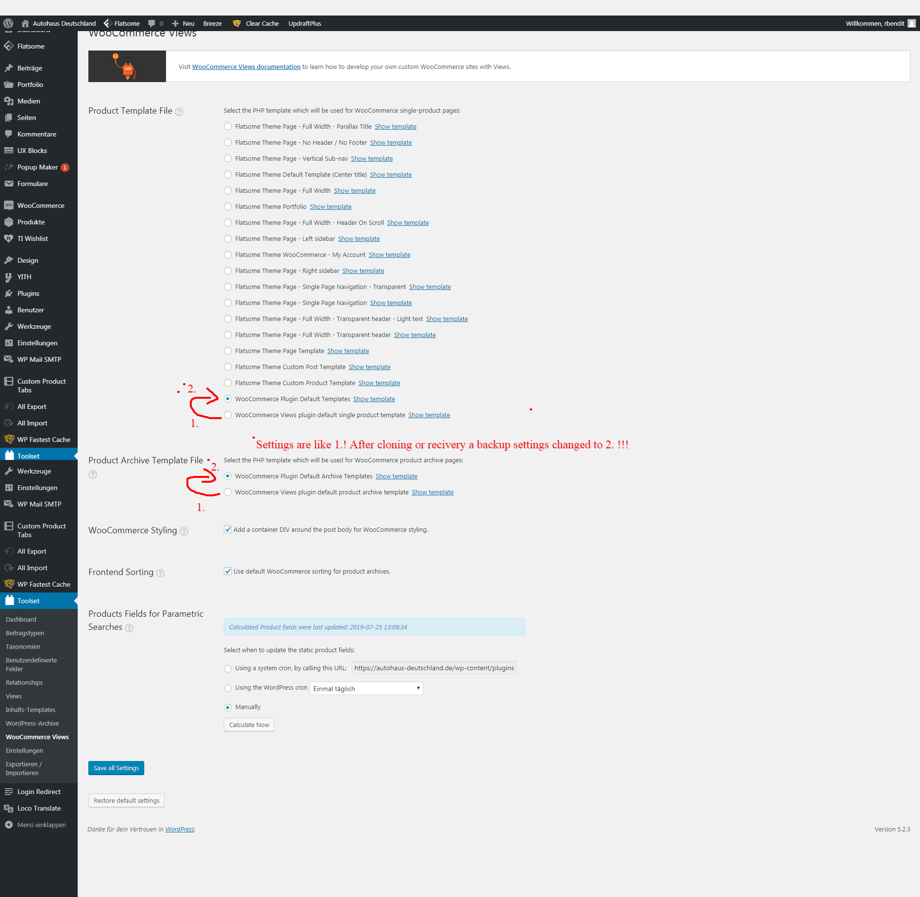Choose Views plugin default product archive template

pyautogui.click(x=228, y=492)
